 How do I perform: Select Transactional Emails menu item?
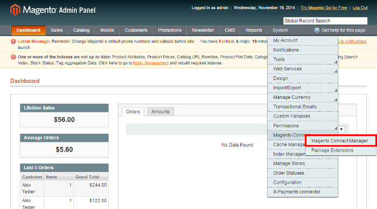pos(303,107)
